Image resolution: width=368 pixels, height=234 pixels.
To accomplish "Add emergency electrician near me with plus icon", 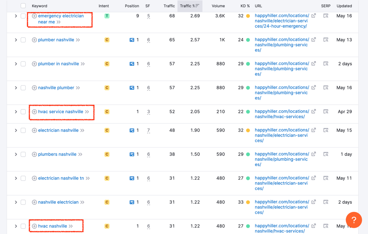I will pos(34,16).
